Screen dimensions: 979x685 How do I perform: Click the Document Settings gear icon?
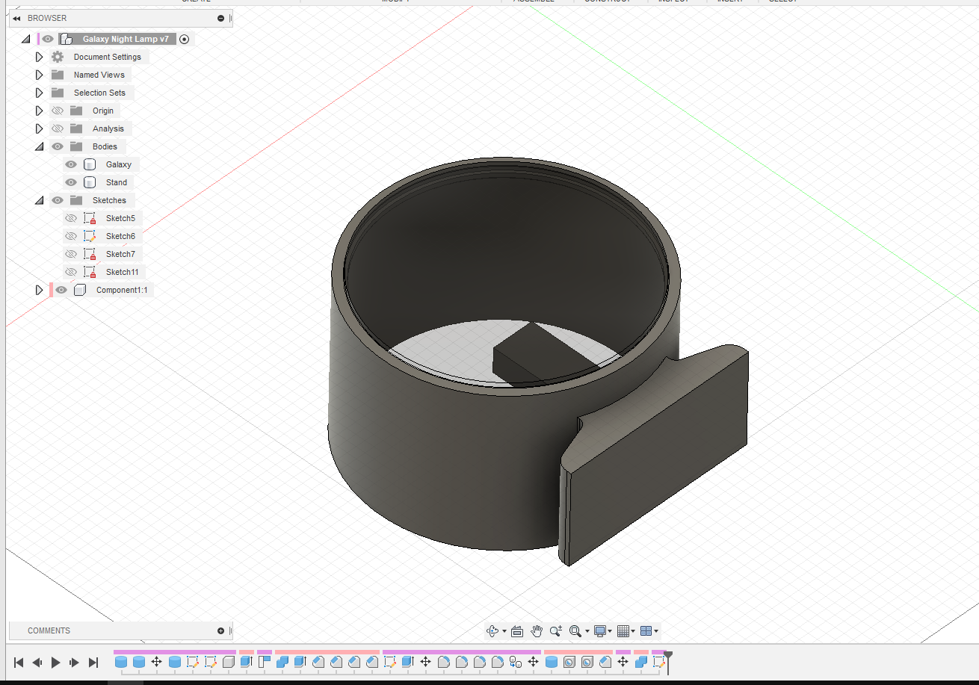point(58,57)
